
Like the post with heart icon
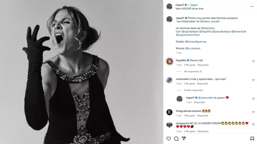point(169,138)
